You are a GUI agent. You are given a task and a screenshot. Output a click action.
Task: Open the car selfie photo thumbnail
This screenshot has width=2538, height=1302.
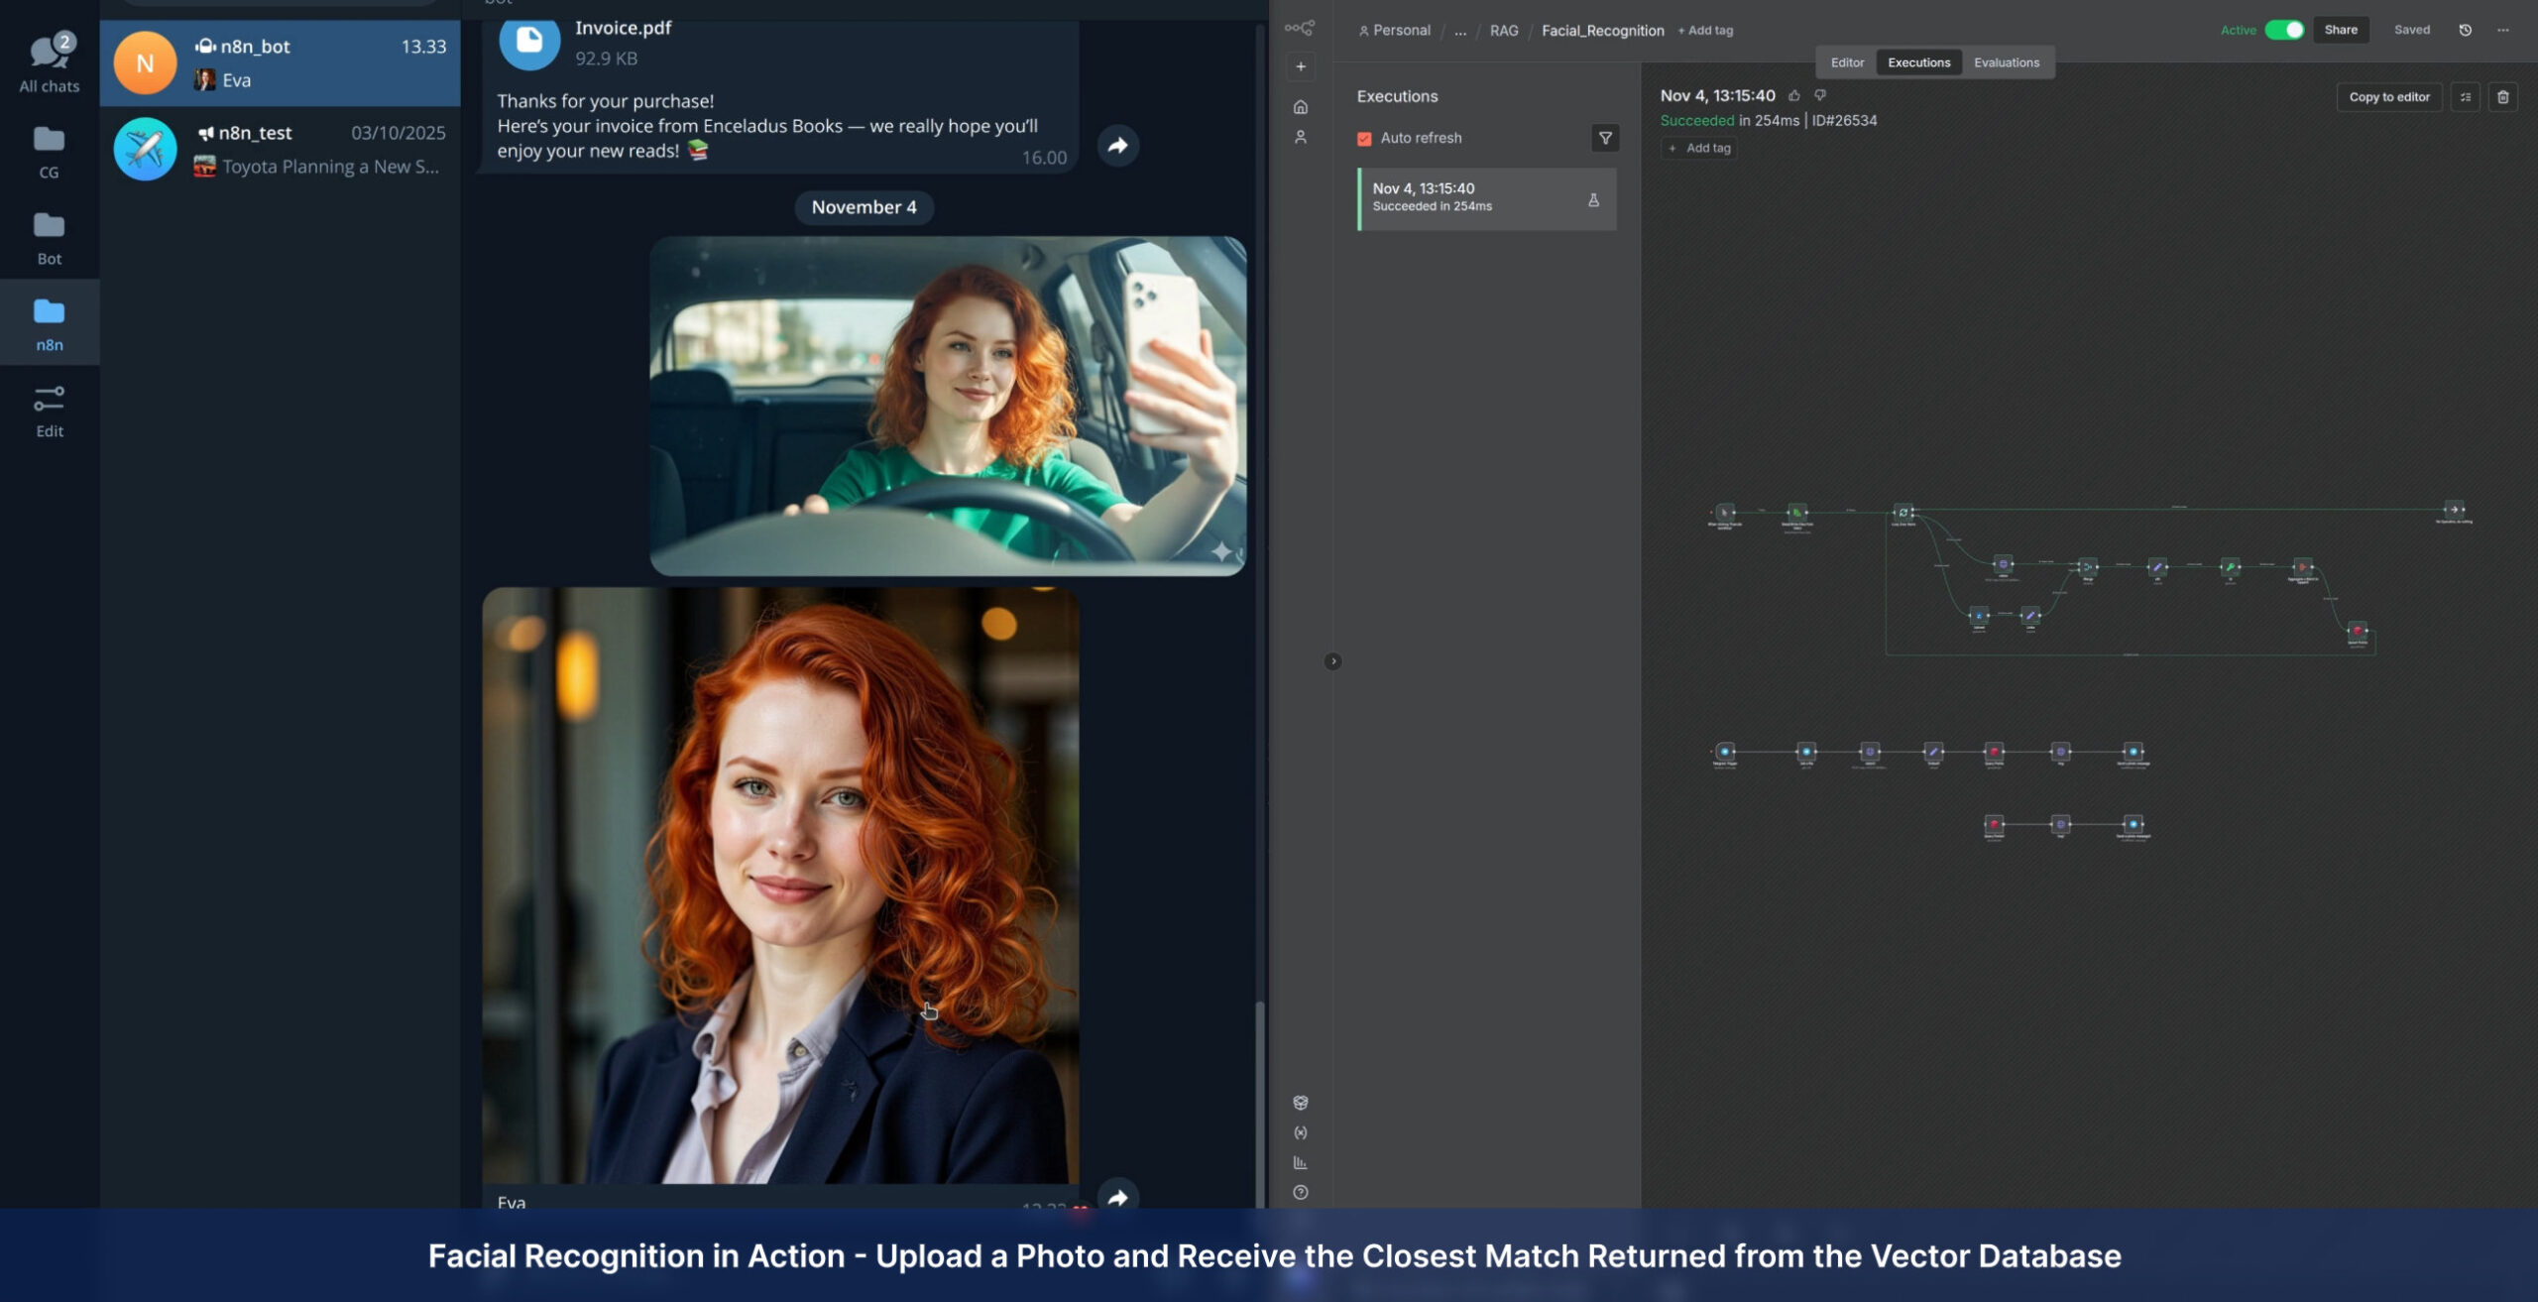[947, 406]
